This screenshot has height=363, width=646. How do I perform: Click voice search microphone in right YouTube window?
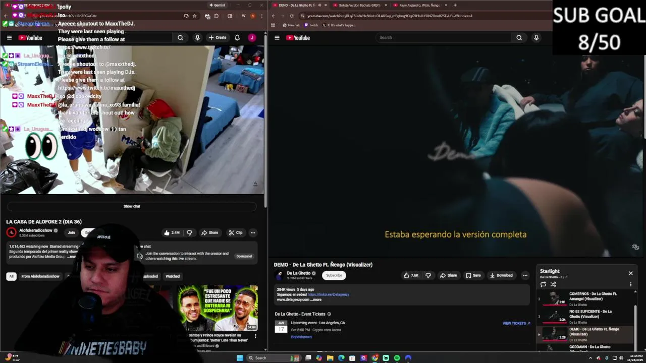pos(536,37)
